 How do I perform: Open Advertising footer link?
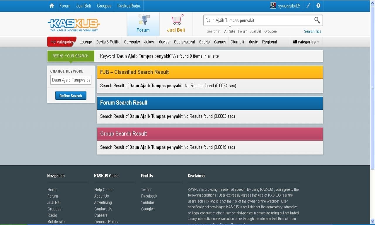103,202
